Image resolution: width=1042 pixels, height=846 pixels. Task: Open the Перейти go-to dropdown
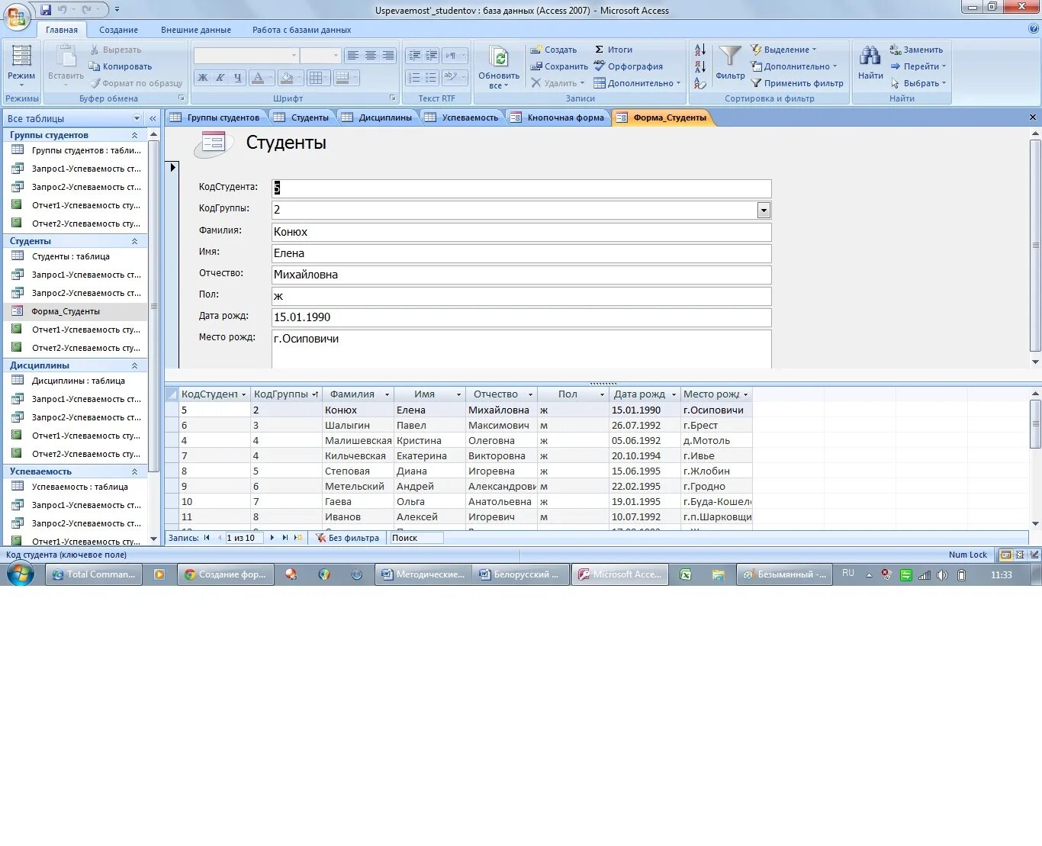[x=918, y=66]
